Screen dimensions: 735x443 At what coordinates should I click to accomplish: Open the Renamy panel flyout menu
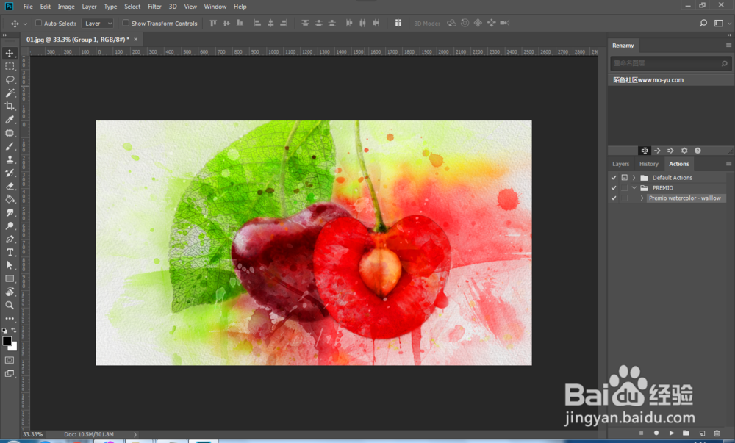click(x=728, y=45)
